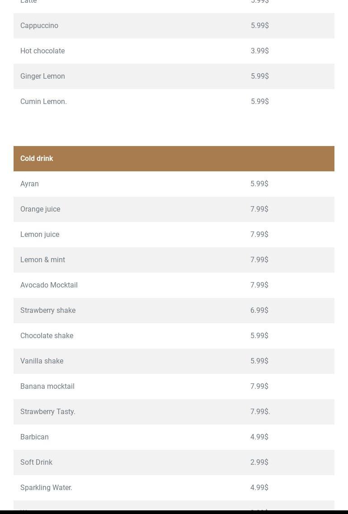Click the Cumin Lemon item name
348x514 pixels.
click(43, 102)
